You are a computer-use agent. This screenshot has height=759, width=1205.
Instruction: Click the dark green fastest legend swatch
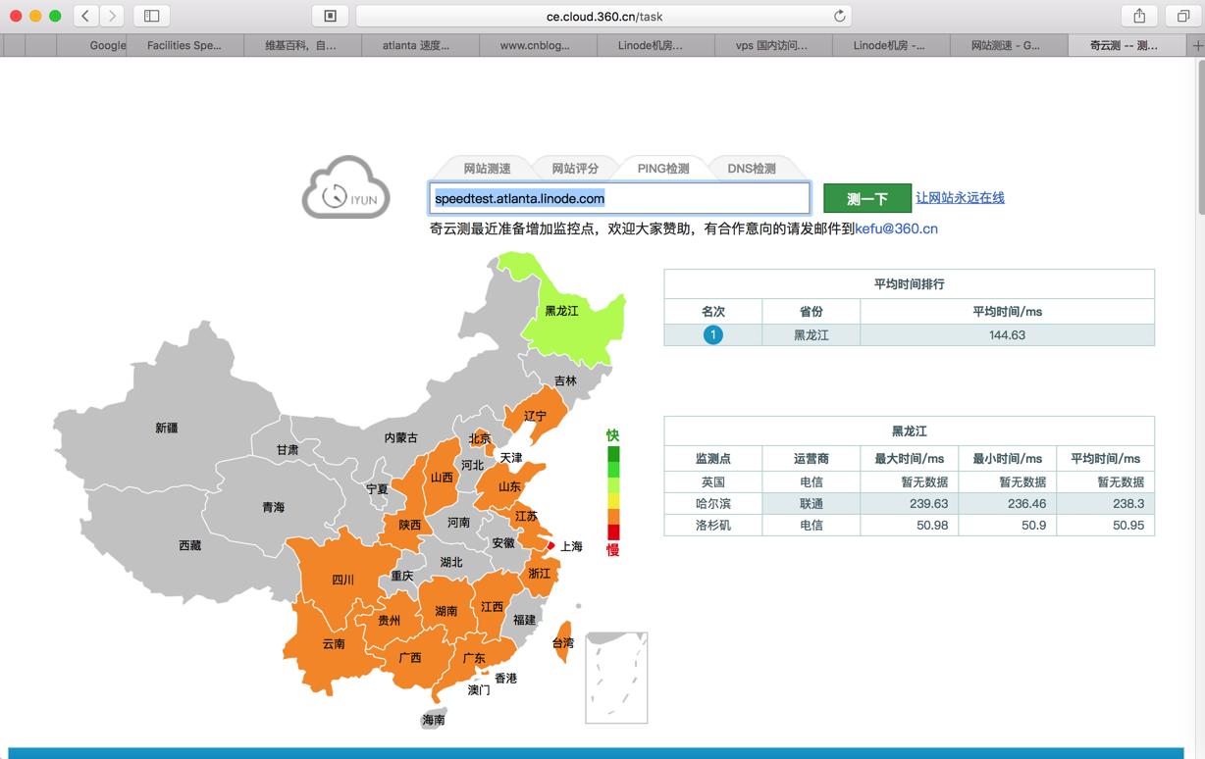[613, 454]
